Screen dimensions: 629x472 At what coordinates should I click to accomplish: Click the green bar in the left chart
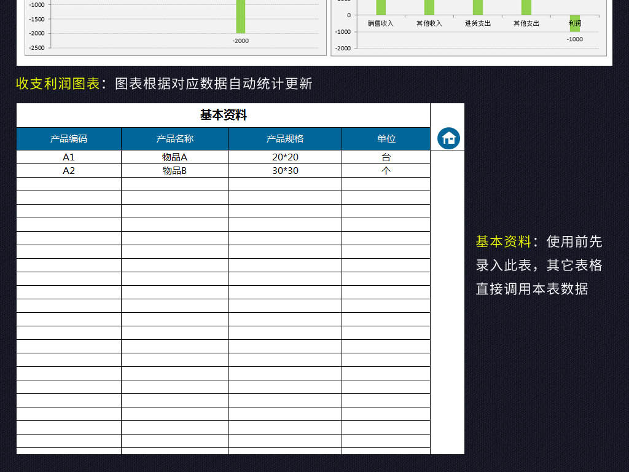(241, 17)
